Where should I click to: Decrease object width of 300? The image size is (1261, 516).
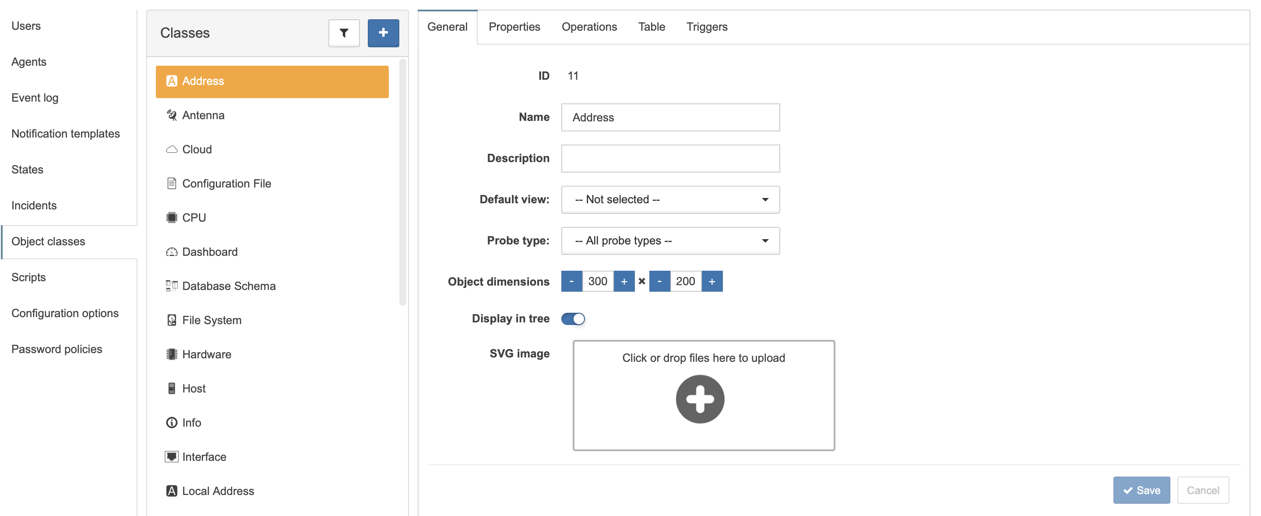tap(571, 282)
